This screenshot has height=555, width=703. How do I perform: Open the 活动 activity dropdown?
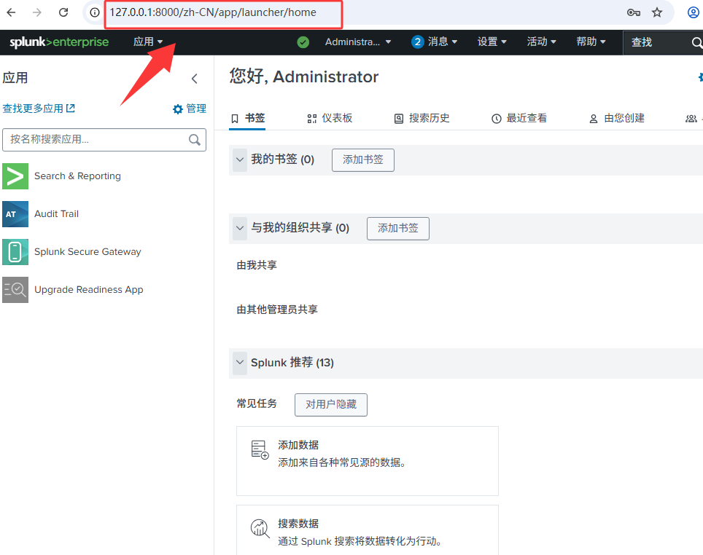click(542, 42)
